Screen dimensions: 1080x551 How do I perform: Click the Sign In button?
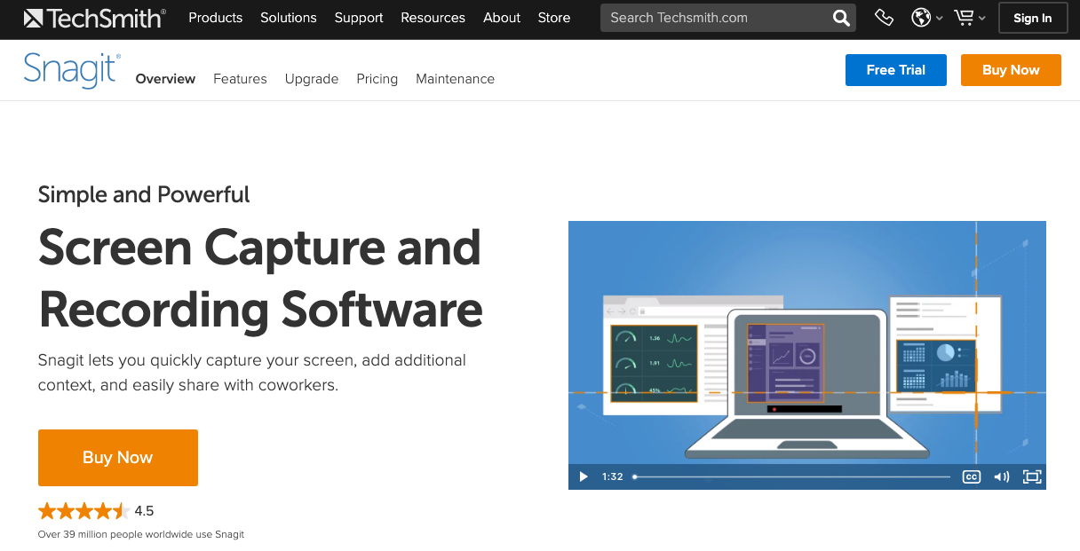(1032, 18)
